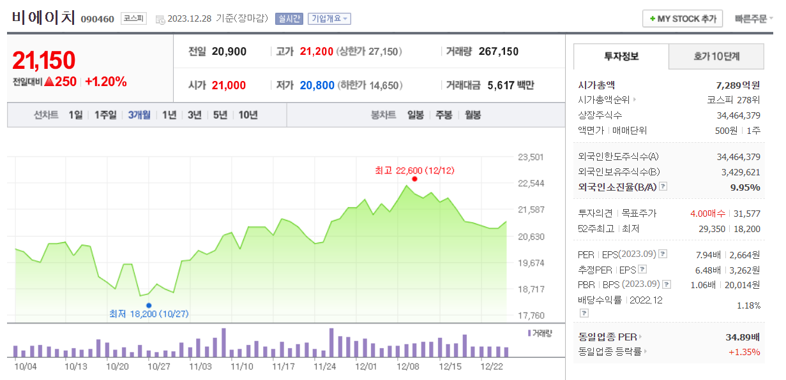Select the 3년 line chart period
This screenshot has height=380, width=786.
195,115
